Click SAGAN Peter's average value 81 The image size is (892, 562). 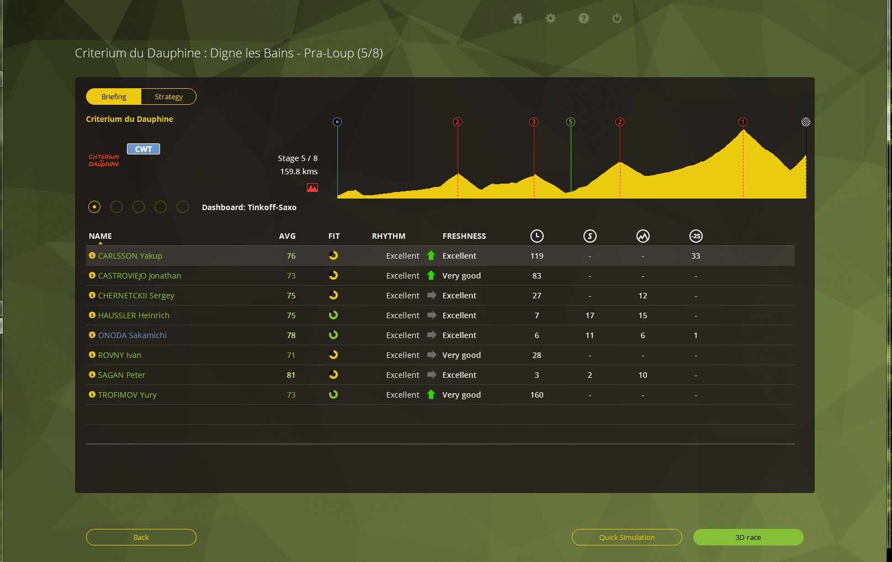click(x=291, y=375)
